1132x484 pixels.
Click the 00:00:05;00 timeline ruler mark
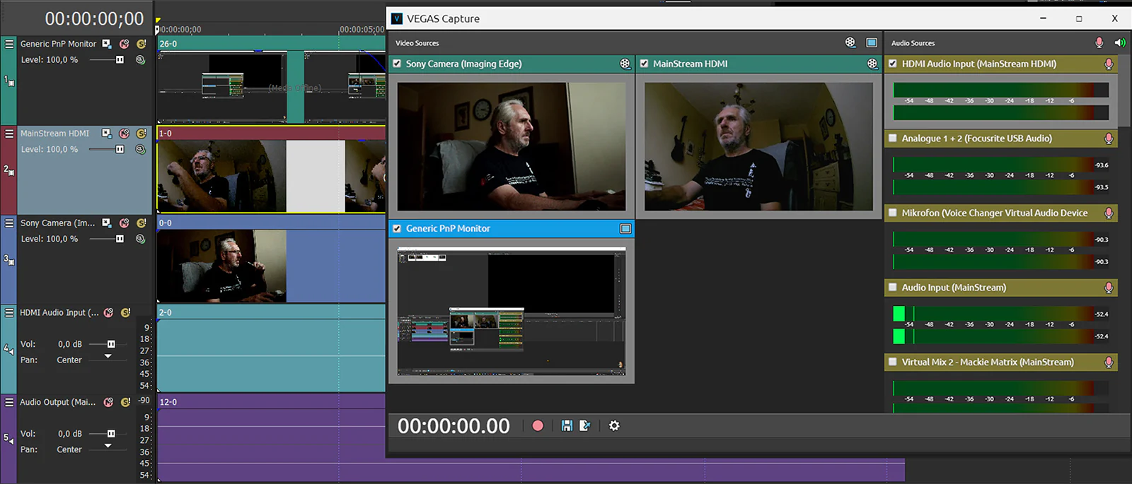(x=362, y=30)
